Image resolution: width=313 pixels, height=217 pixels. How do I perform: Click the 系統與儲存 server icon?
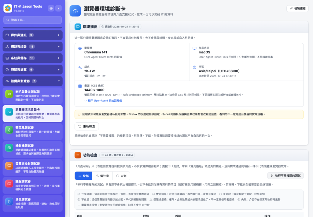pyautogui.click(x=7, y=58)
